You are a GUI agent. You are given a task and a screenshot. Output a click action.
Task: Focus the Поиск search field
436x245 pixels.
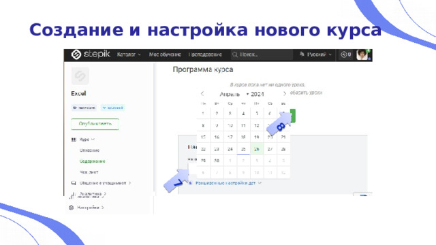(262, 54)
